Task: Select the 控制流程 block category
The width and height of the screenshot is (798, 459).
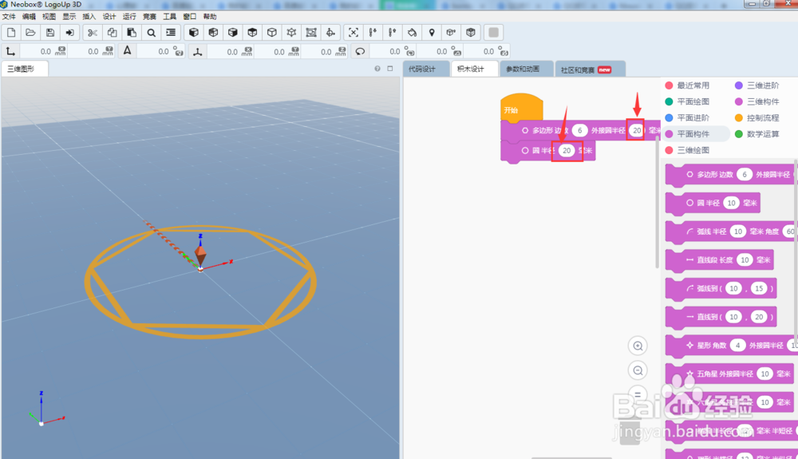Action: (757, 118)
